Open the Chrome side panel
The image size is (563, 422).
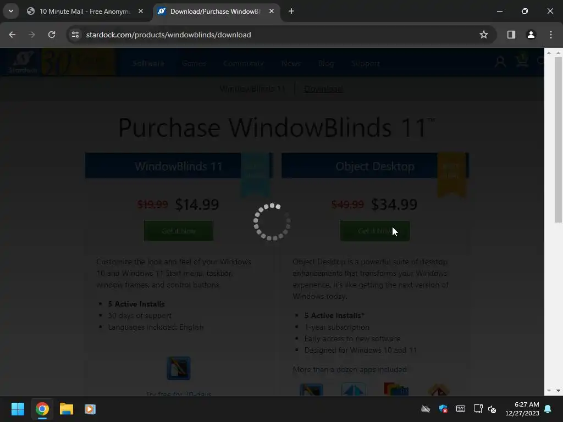(511, 35)
